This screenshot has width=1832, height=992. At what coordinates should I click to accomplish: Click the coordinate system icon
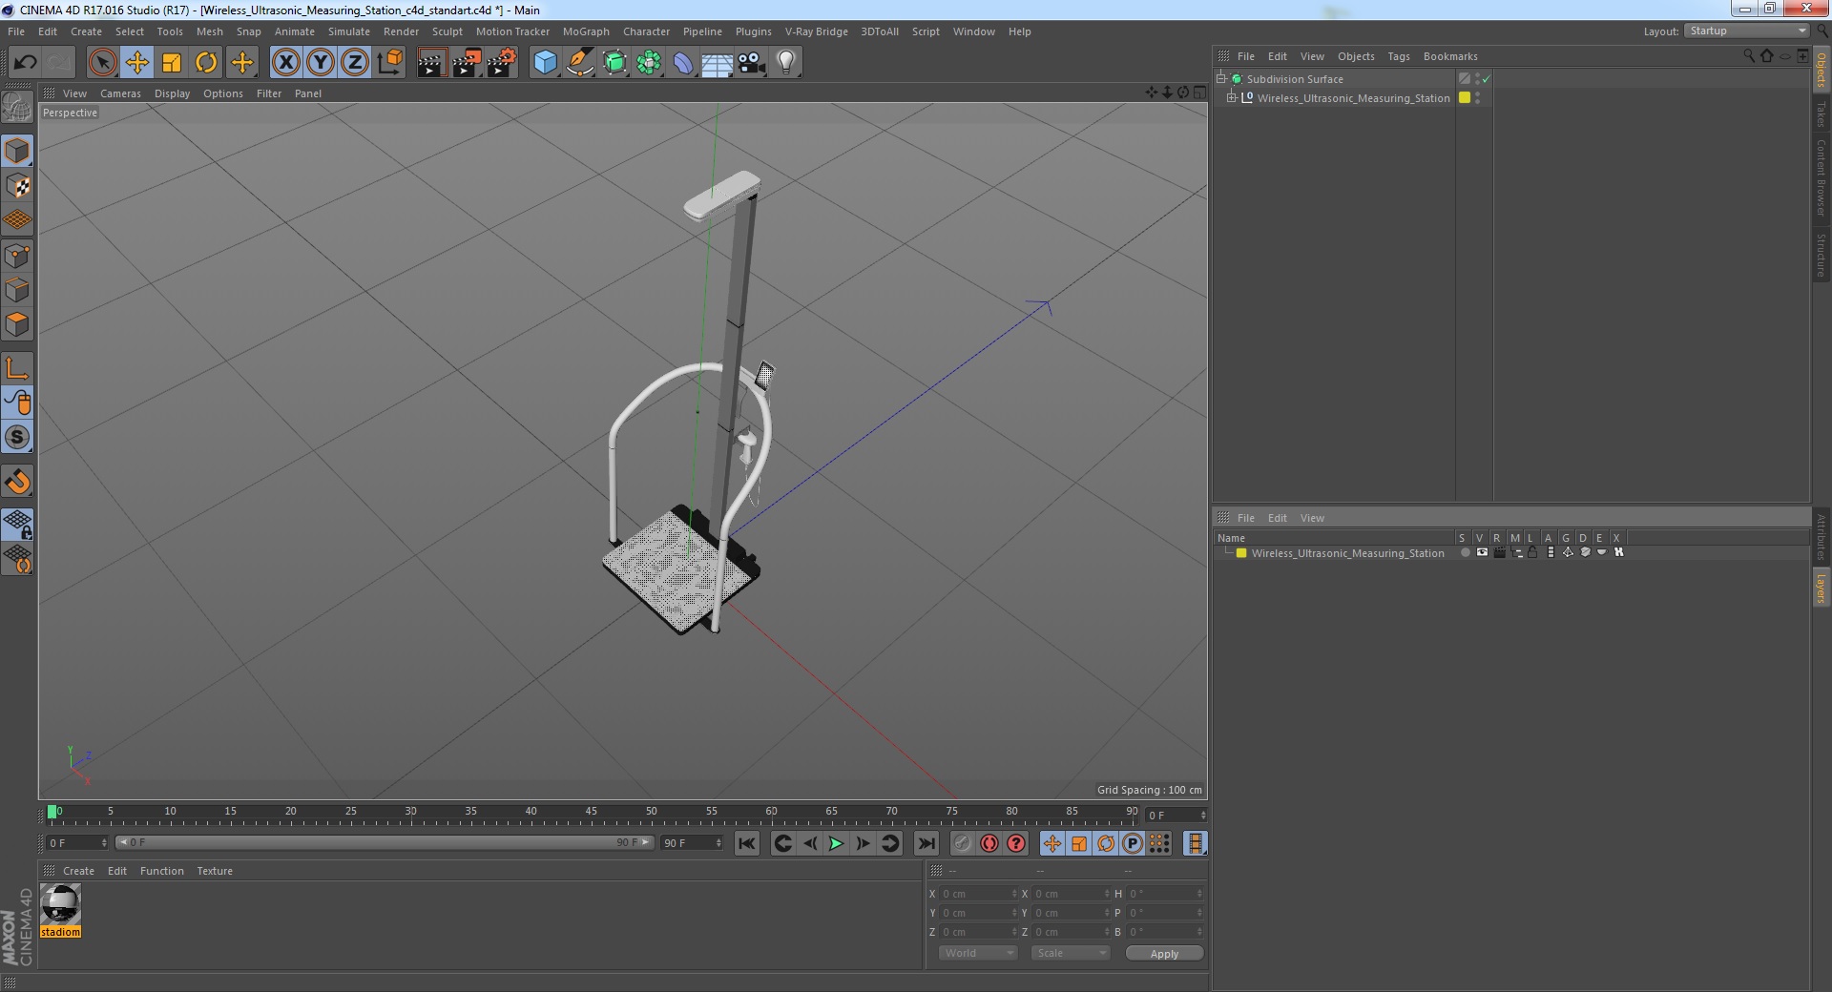389,63
